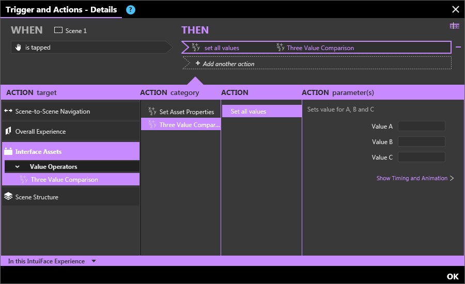
Task: Expand Show Timing and Animation arrow
Action: point(452,178)
